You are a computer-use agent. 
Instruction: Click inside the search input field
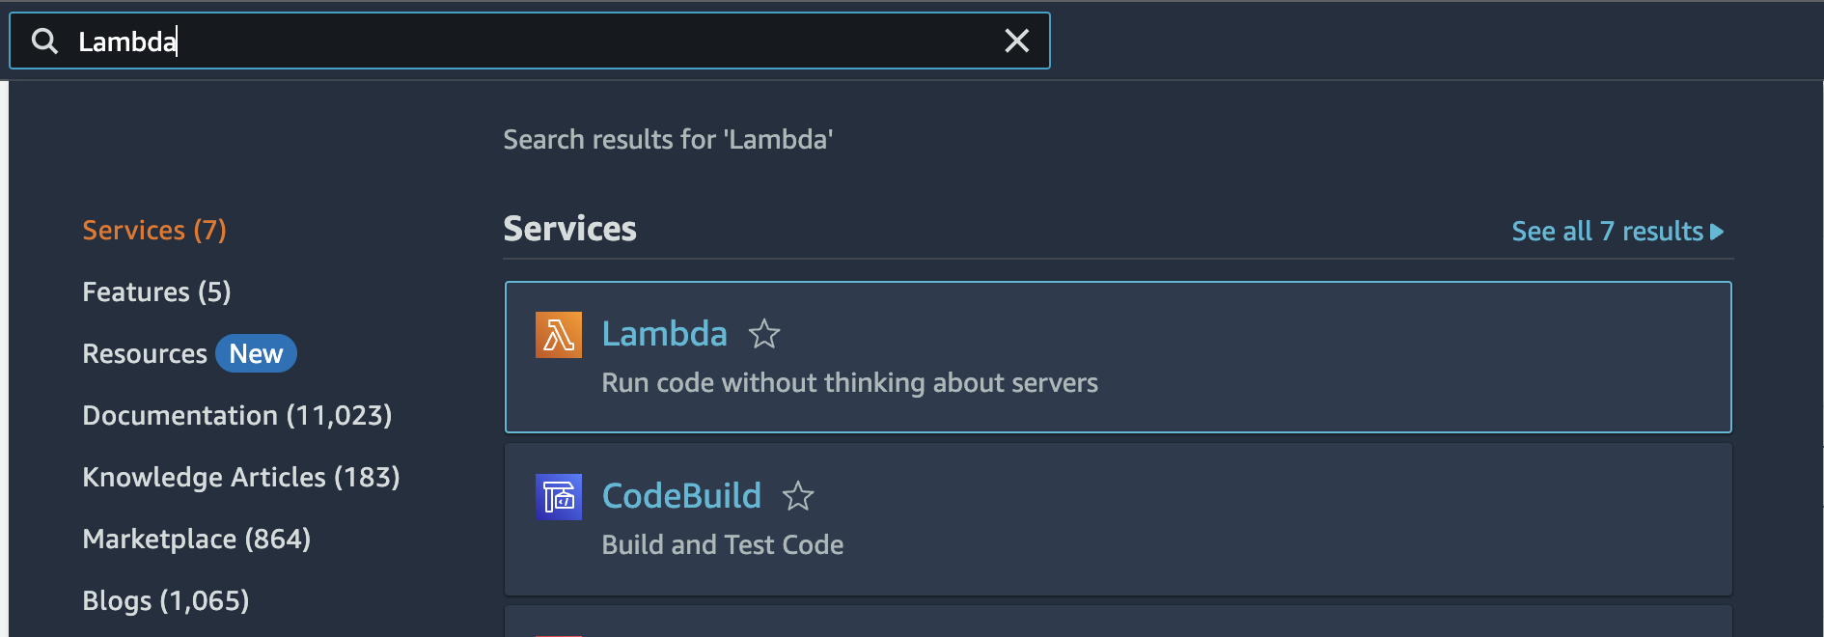coord(579,42)
